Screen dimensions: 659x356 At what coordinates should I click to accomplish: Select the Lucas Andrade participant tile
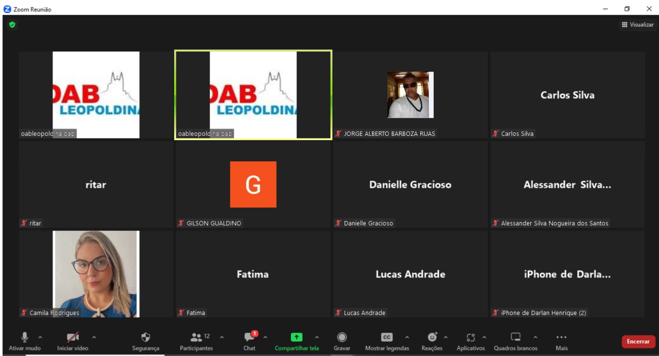click(410, 274)
